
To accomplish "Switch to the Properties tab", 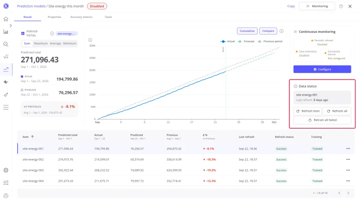I will point(54,17).
